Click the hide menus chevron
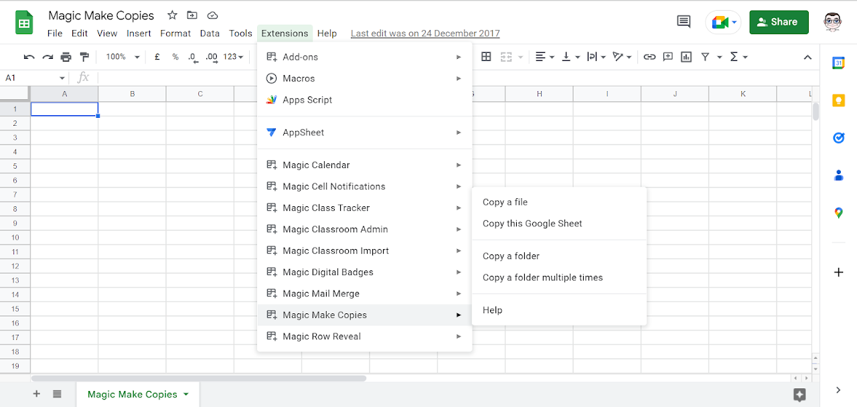The width and height of the screenshot is (857, 407). click(x=808, y=57)
